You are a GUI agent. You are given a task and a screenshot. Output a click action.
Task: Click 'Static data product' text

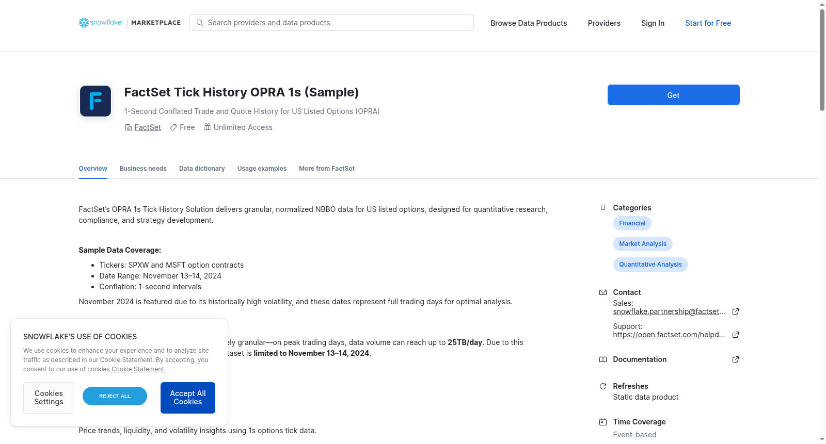pyautogui.click(x=645, y=397)
